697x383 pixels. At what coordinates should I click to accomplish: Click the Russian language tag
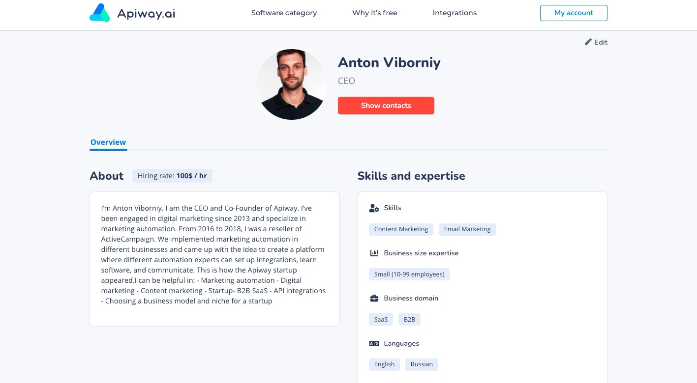pyautogui.click(x=422, y=364)
